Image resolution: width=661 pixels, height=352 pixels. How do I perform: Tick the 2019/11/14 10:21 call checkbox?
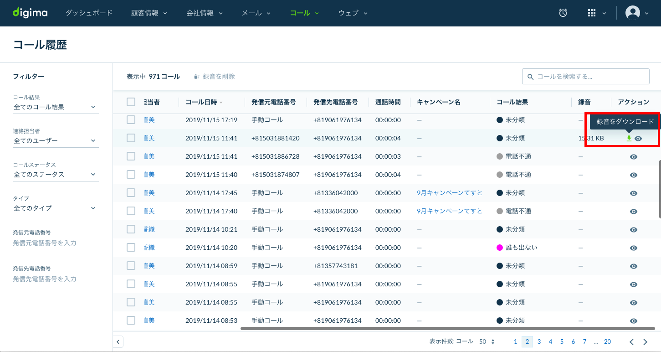(131, 229)
